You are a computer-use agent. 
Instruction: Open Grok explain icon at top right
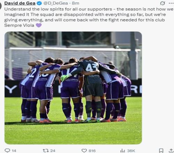click(163, 3)
